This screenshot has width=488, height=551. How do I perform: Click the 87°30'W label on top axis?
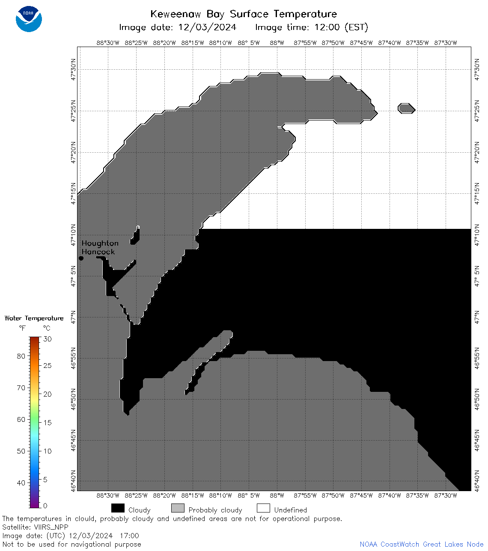446,43
